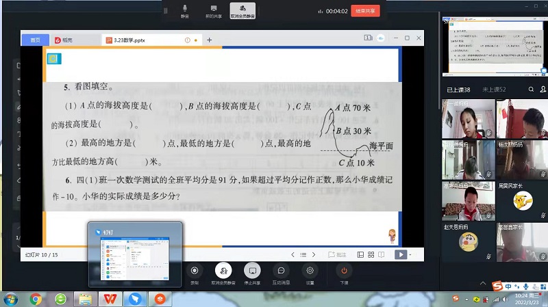Select the 周昊民家长 Pikachu avatar tile
The width and height of the screenshot is (548, 307).
tap(523, 200)
